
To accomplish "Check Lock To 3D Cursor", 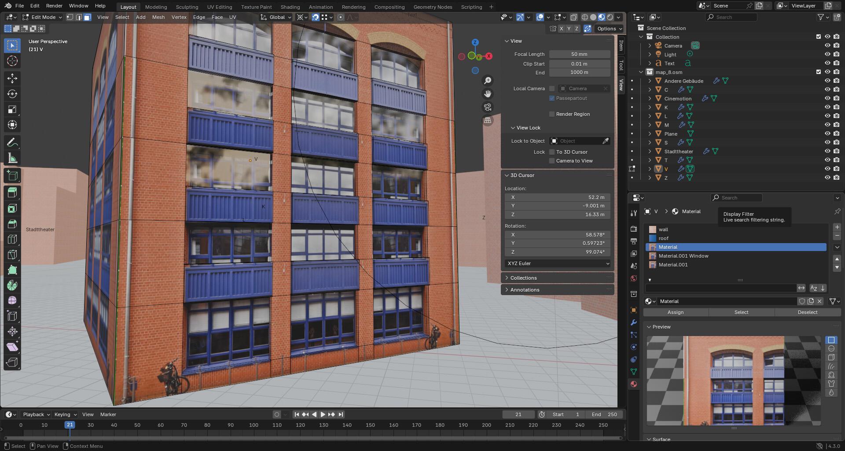I will coord(552,152).
